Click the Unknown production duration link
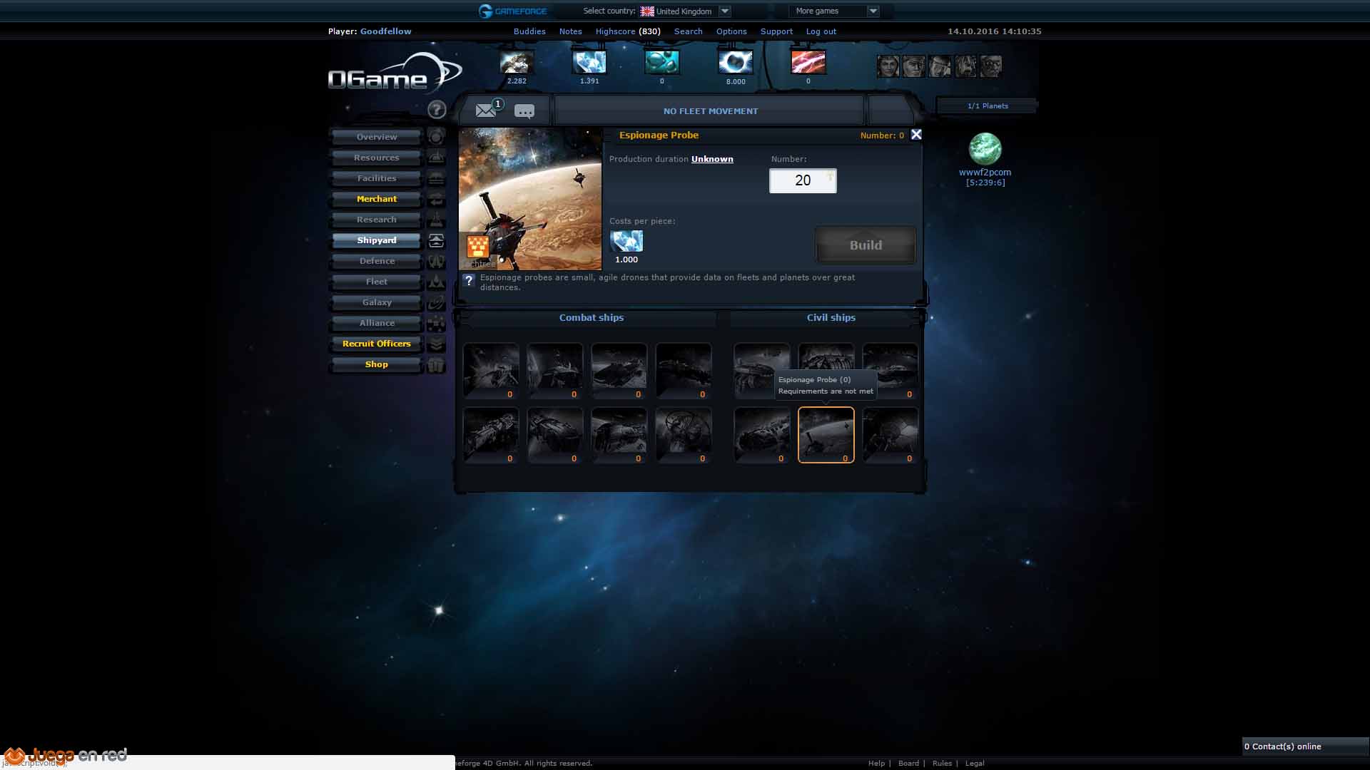 coord(712,159)
